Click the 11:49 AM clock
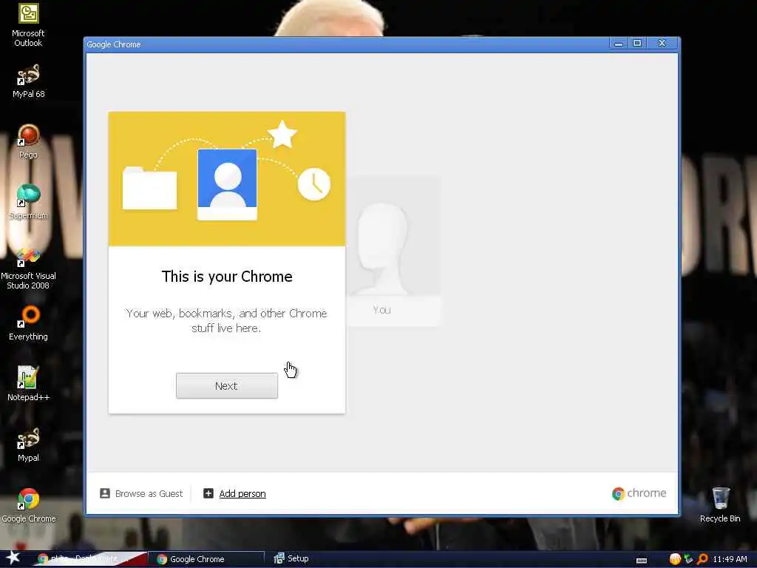Screen dimensions: 757x568 730,559
